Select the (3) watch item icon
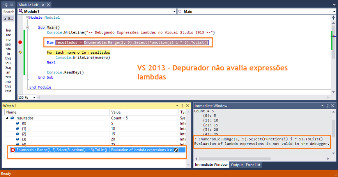338x177 pixels. [18, 139]
